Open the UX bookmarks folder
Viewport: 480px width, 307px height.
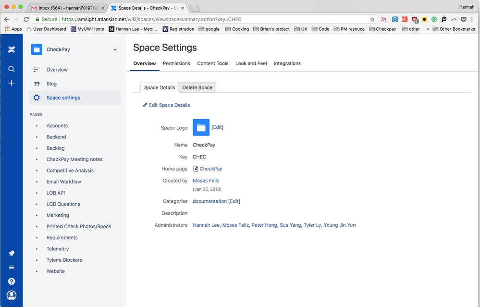click(301, 29)
